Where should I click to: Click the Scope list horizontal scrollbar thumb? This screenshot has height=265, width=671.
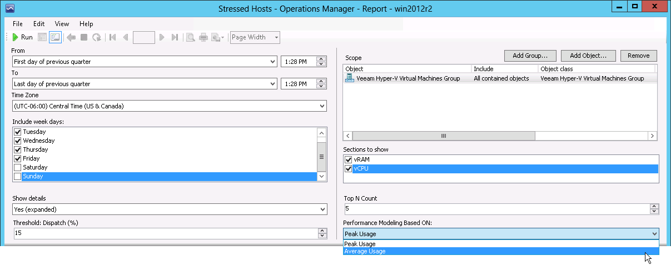coord(444,136)
